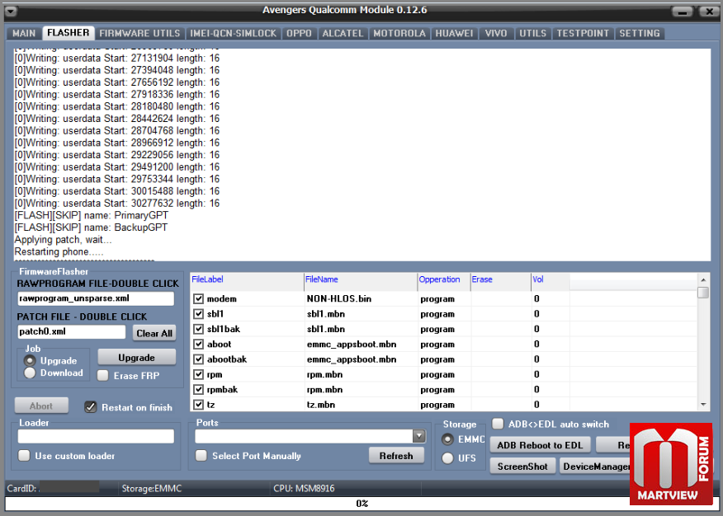Uncheck the rpm partition checkbox

(x=199, y=375)
